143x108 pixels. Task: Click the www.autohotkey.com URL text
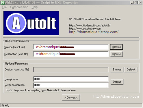pos(85,29)
